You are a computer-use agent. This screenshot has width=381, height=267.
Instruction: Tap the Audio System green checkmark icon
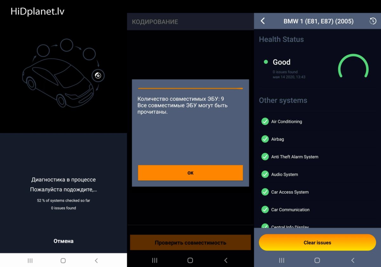[x=265, y=174]
